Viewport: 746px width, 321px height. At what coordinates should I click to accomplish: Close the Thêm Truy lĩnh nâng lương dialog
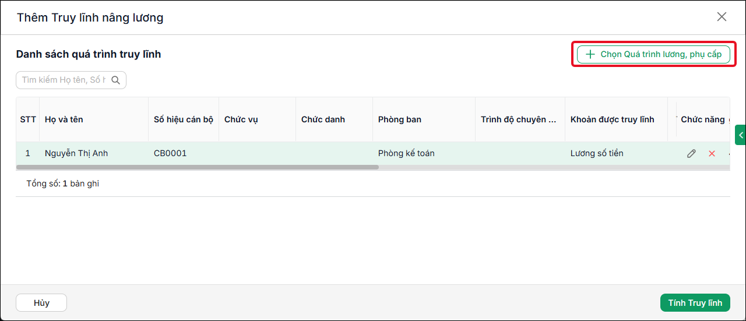[722, 17]
